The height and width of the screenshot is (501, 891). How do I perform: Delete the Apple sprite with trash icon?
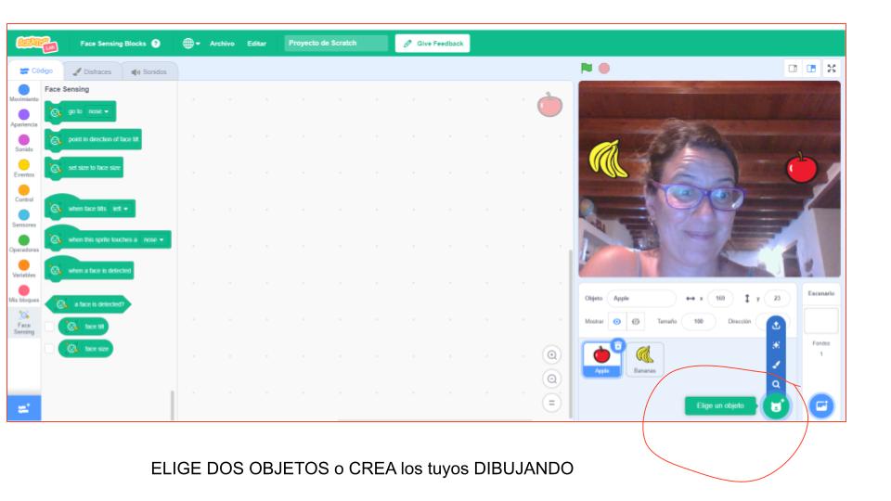pyautogui.click(x=619, y=344)
